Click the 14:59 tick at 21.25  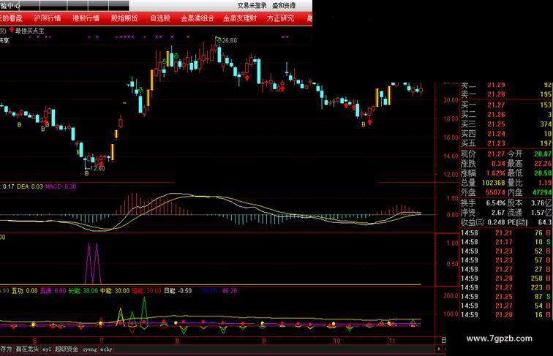tap(506, 297)
